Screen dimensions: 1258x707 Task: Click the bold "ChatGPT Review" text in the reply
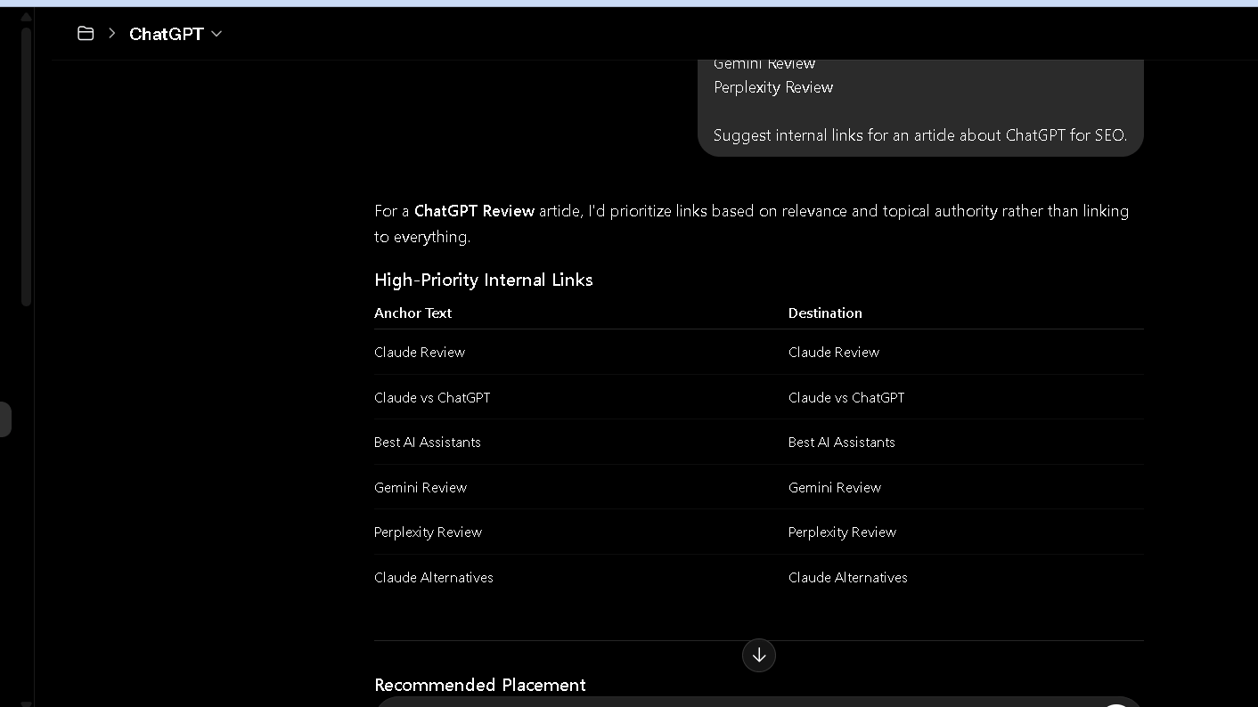click(x=474, y=211)
